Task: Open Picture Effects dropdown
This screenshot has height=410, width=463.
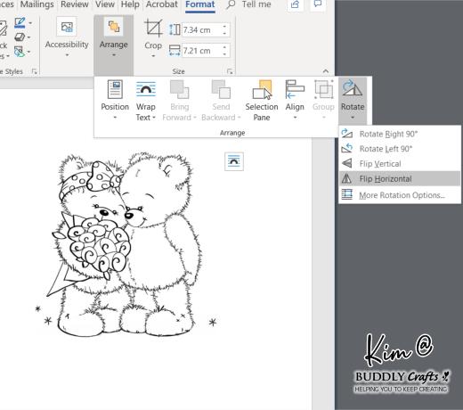Action: [28, 37]
